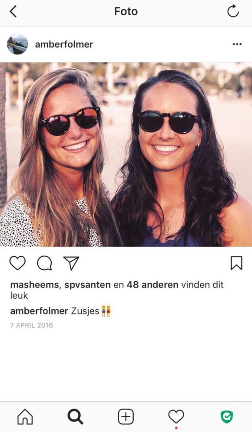Tap amberfolmer name in the caption

(39, 311)
